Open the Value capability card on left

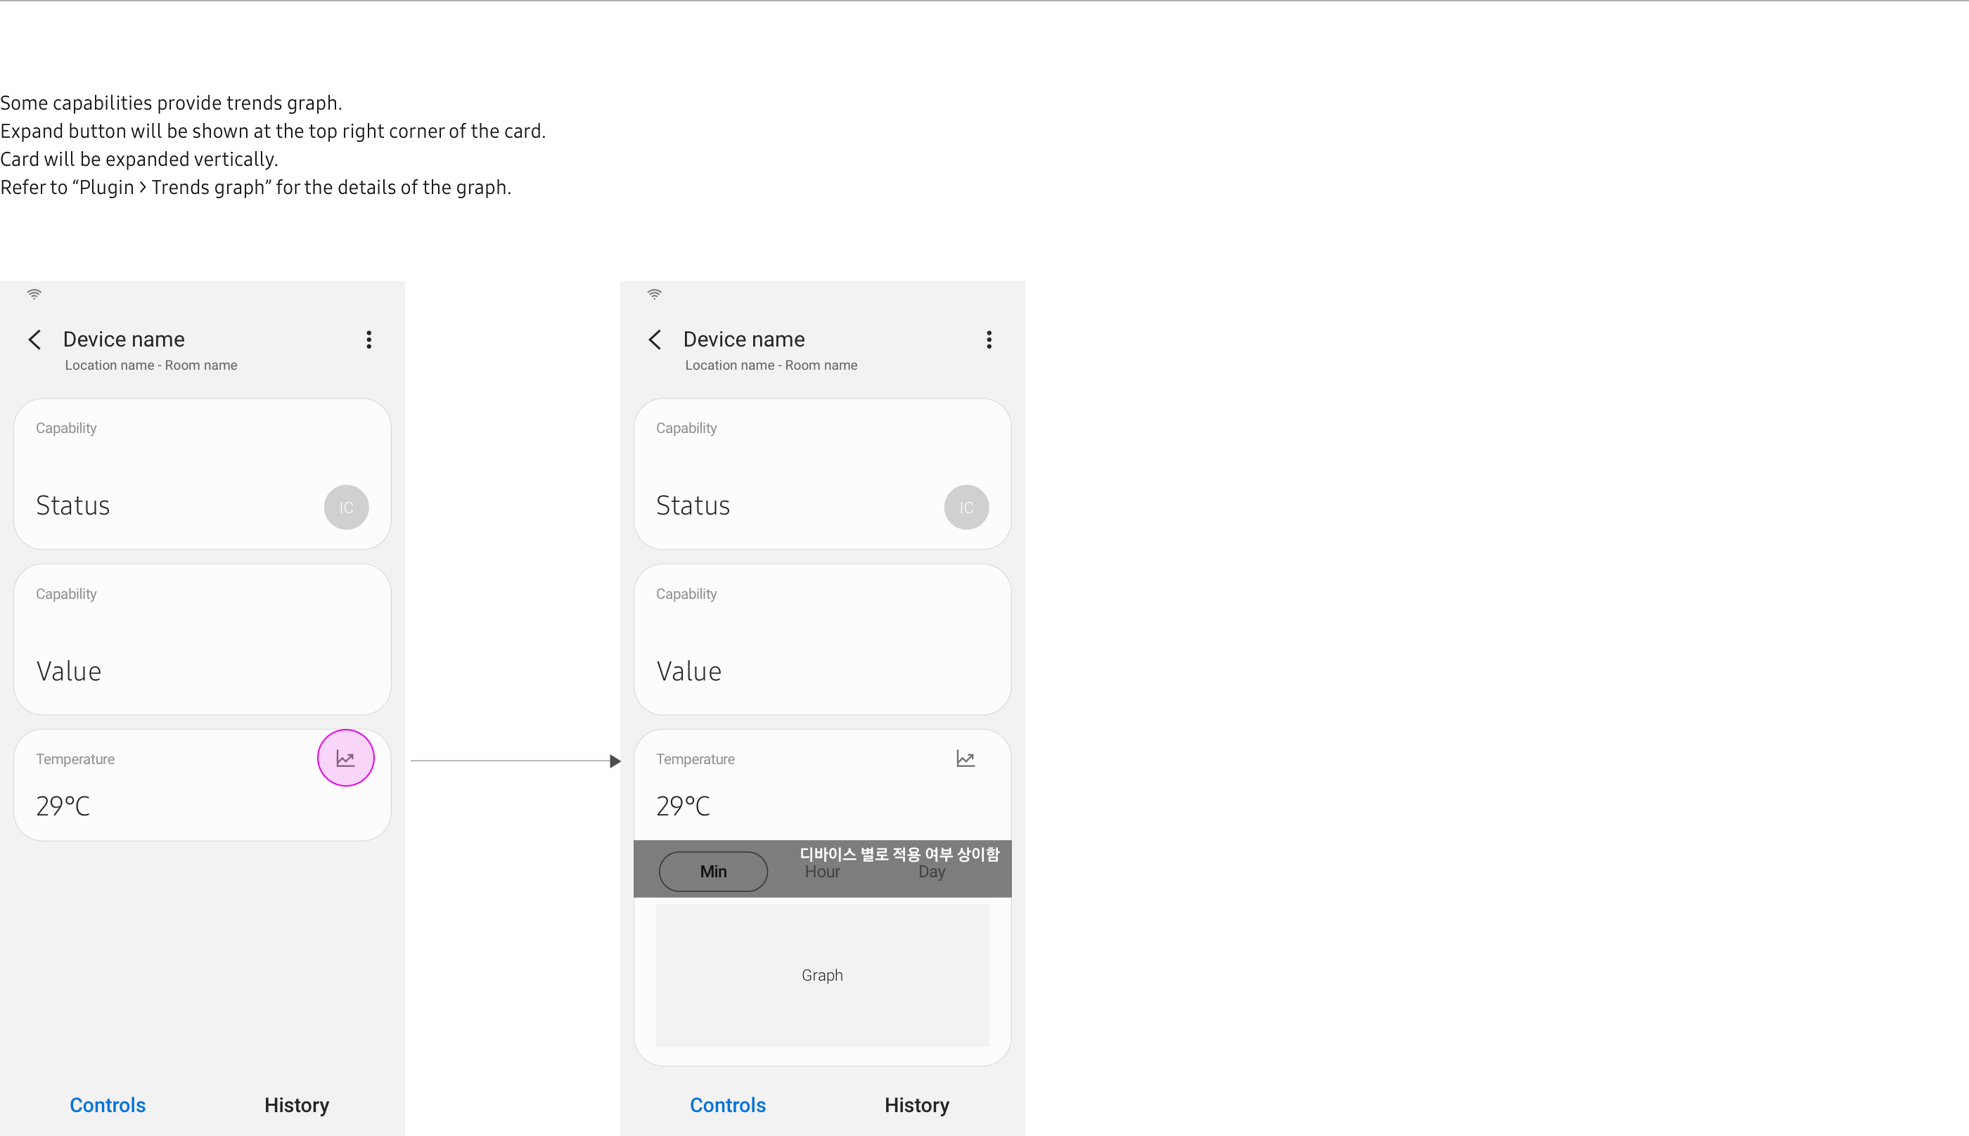click(202, 639)
